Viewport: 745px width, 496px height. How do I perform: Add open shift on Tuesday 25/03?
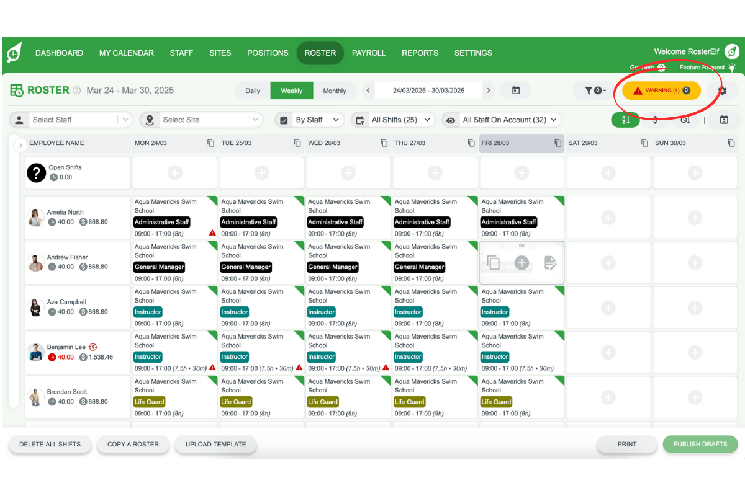click(261, 173)
